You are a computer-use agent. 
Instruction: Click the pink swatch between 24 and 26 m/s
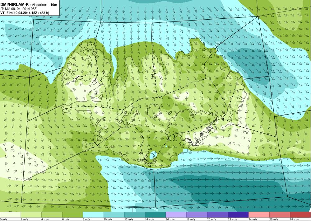(259, 215)
